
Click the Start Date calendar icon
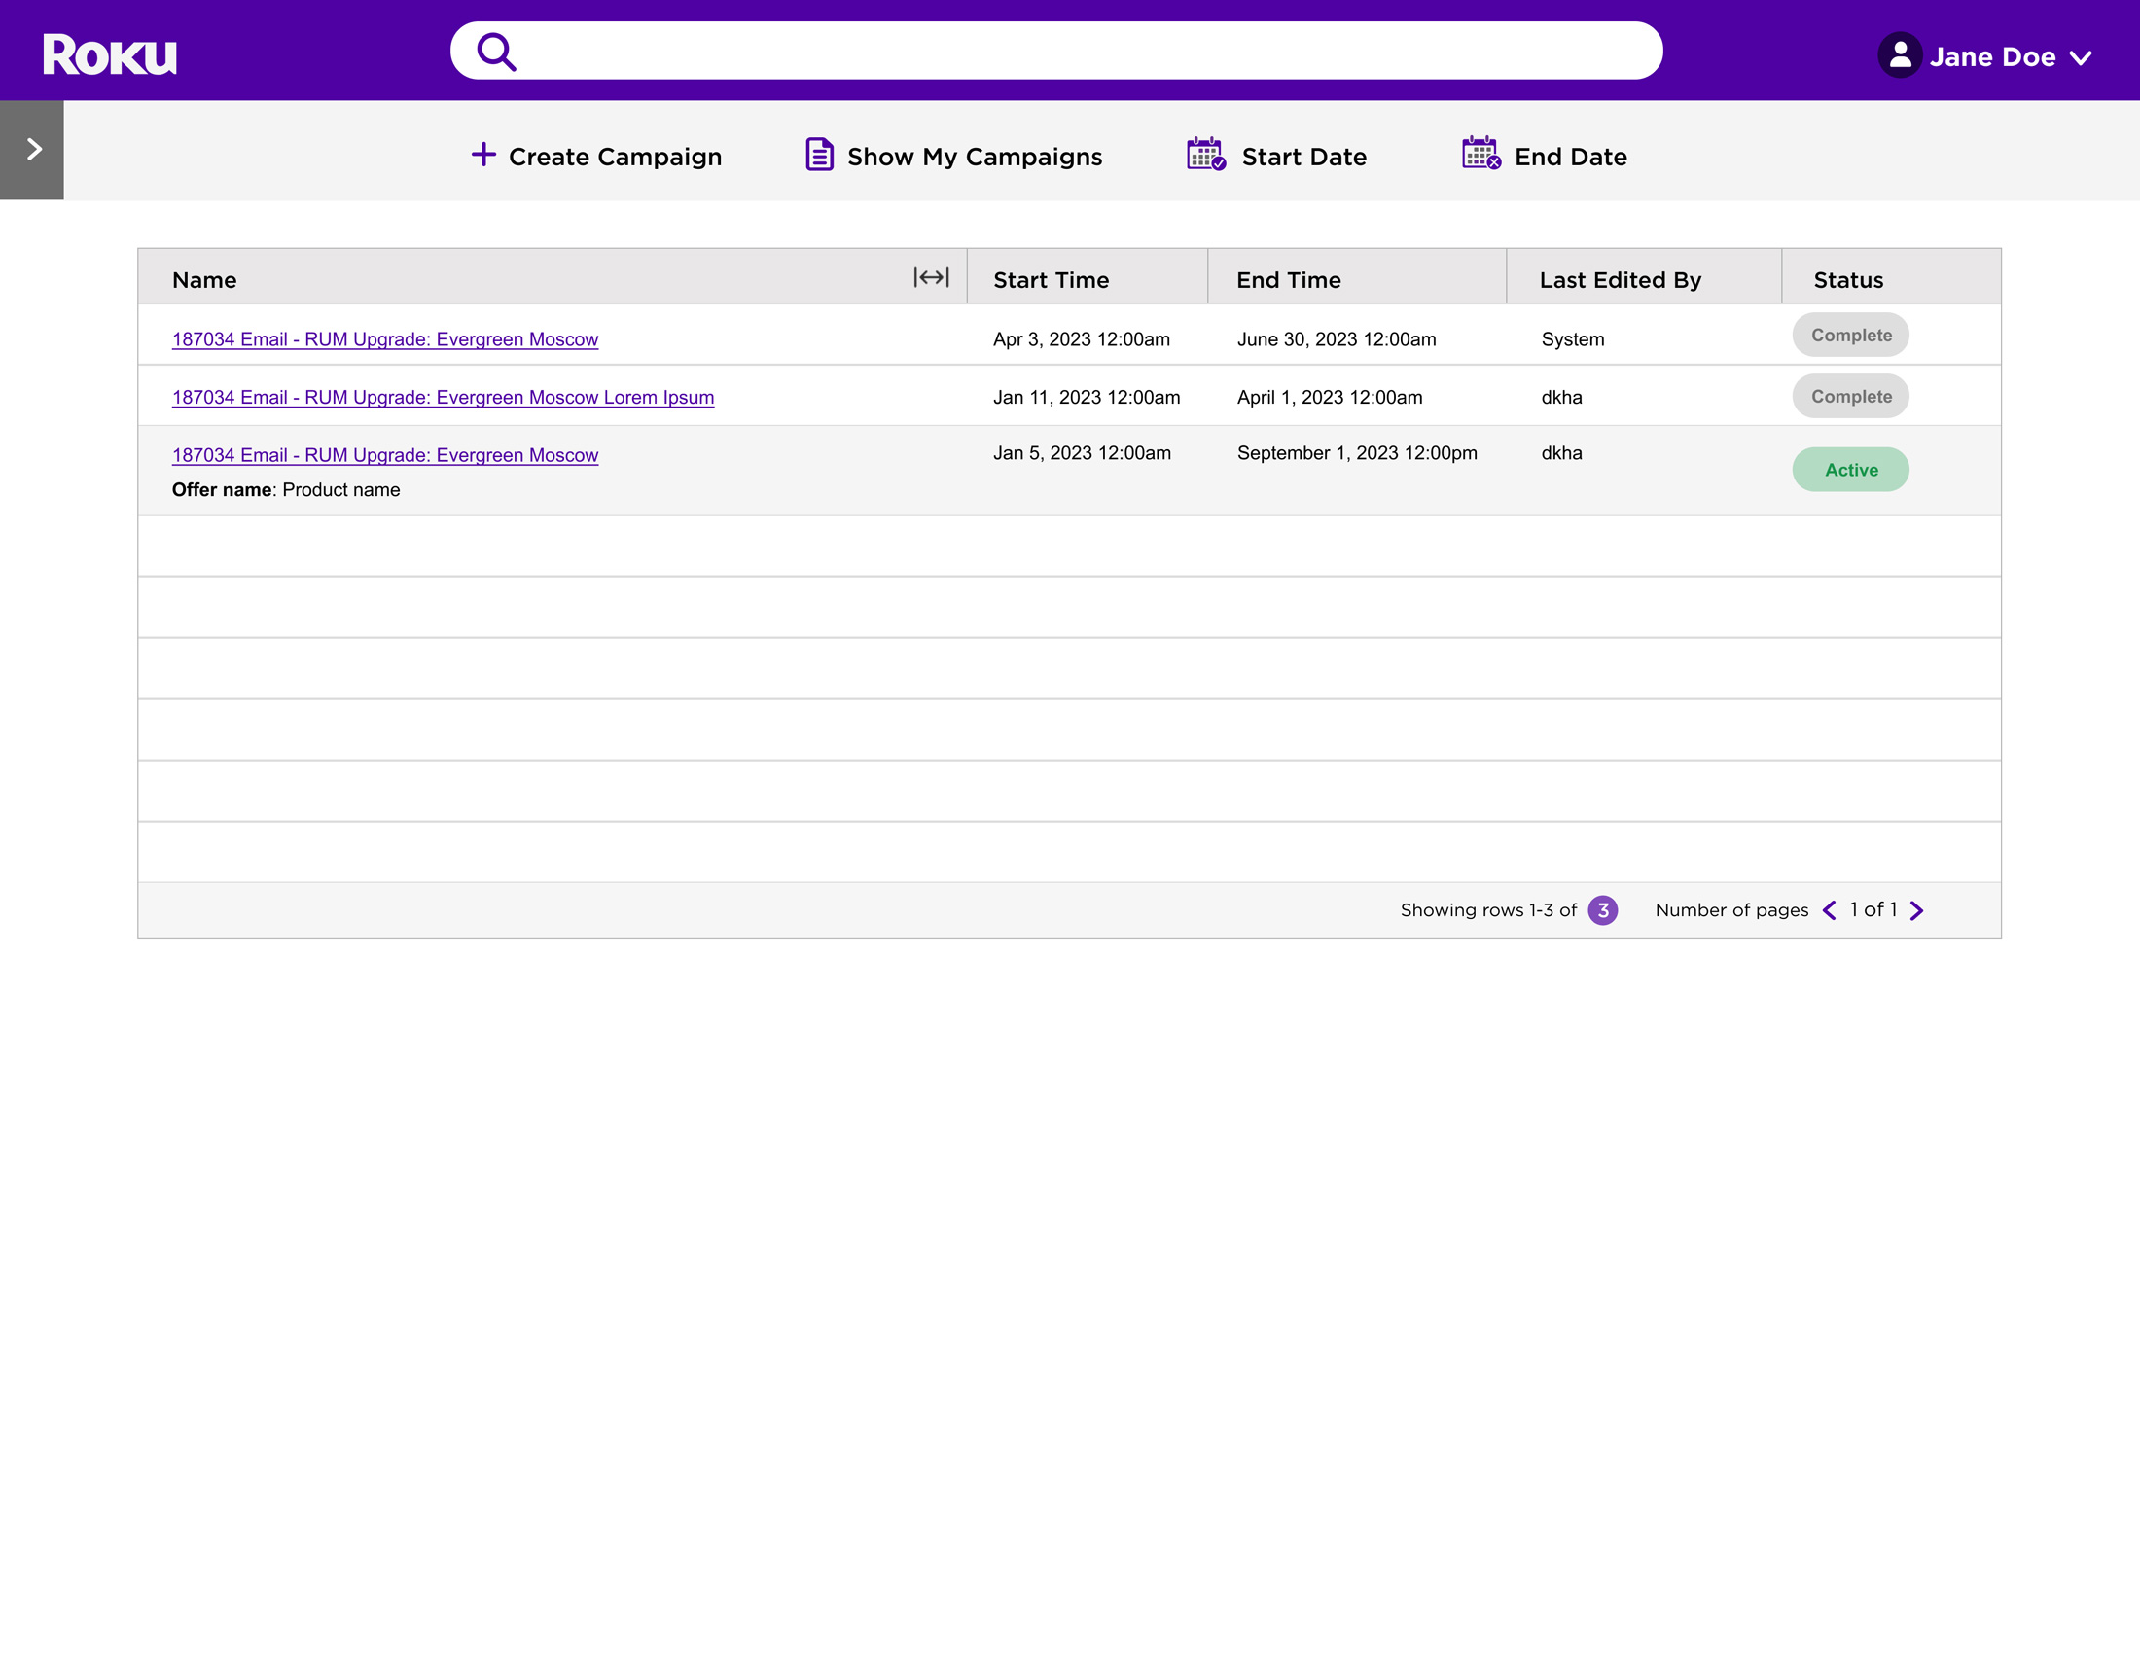point(1205,155)
